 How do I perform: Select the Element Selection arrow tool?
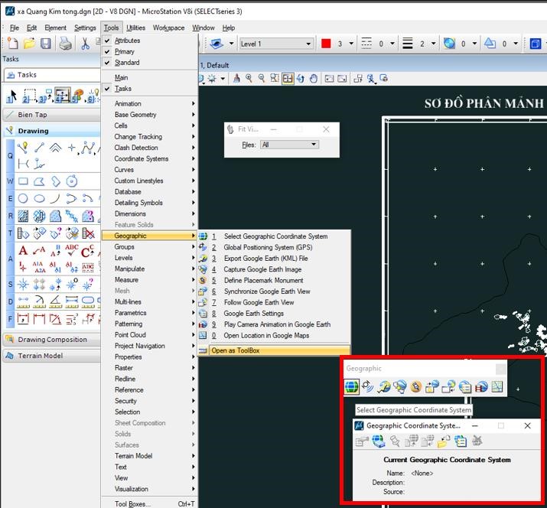[x=11, y=96]
